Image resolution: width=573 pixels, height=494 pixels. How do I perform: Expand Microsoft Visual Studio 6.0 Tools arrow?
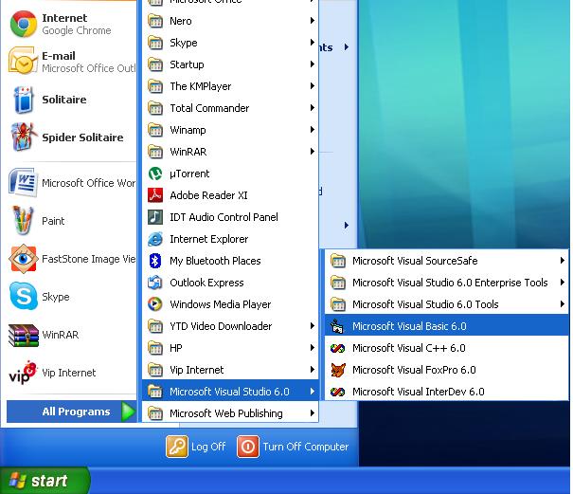pos(562,304)
